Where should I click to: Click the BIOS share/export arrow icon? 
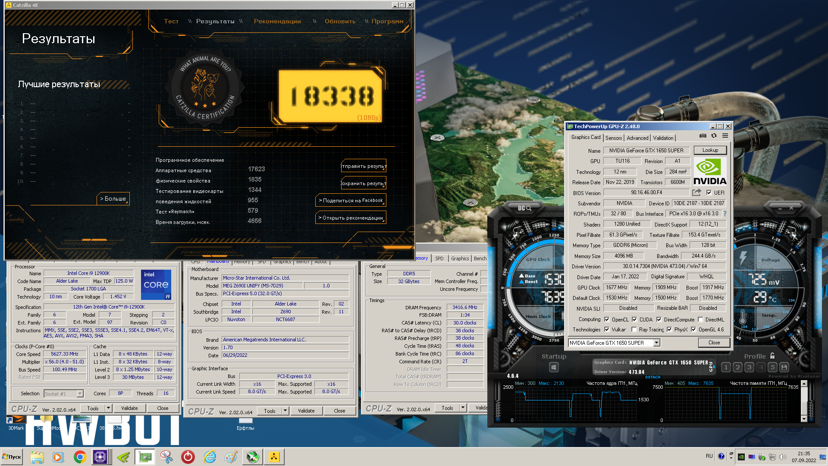pos(697,192)
